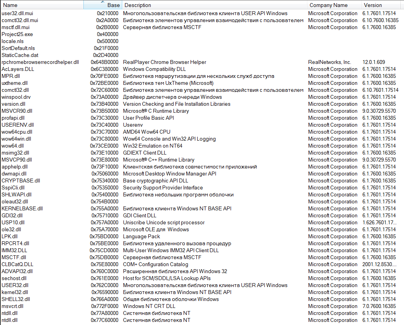
Task: Select ntdll.dll at base 0x77C60000
Action: click(202, 320)
